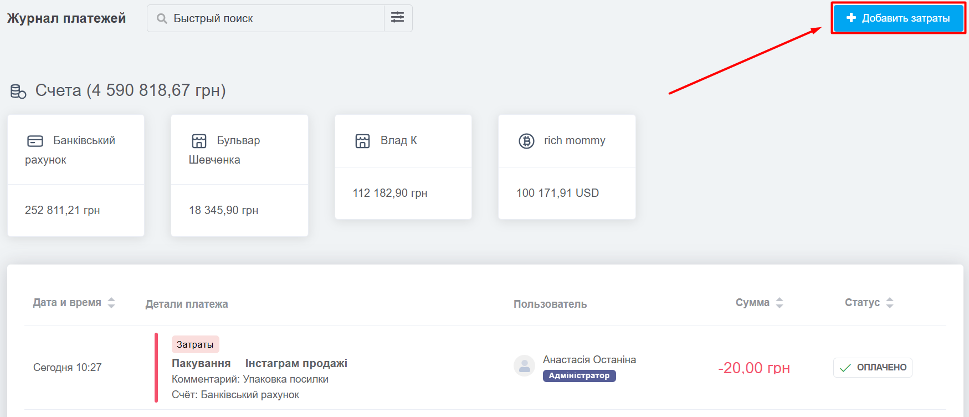Image resolution: width=969 pixels, height=417 pixels.
Task: Open search filter settings icon
Action: pos(398,18)
